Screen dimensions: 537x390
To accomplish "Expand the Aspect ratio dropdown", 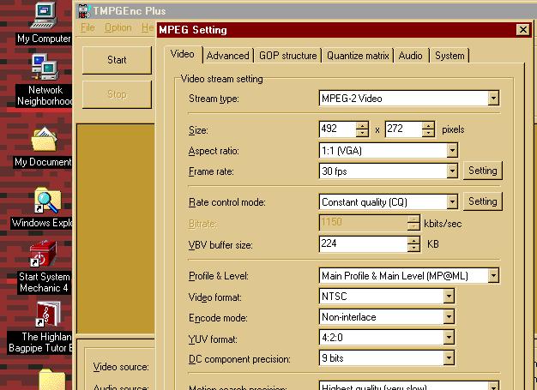I will tap(452, 151).
